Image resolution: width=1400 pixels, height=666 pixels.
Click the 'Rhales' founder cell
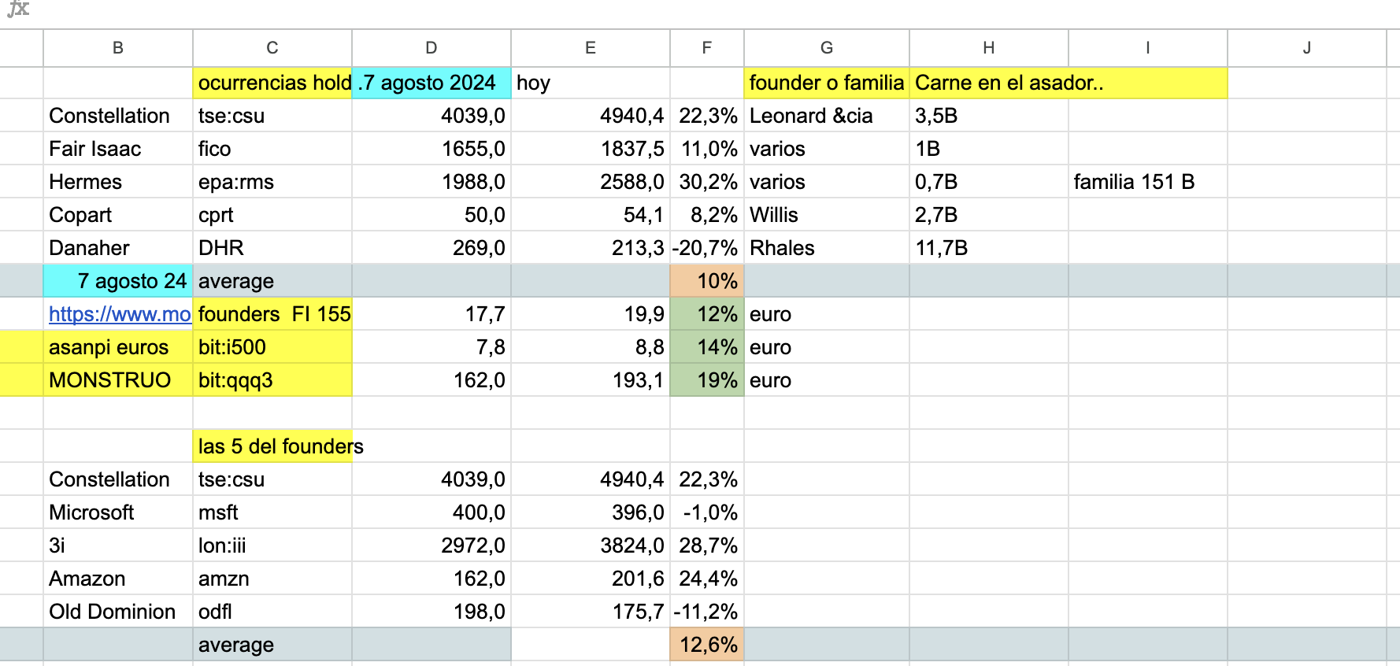click(x=827, y=248)
